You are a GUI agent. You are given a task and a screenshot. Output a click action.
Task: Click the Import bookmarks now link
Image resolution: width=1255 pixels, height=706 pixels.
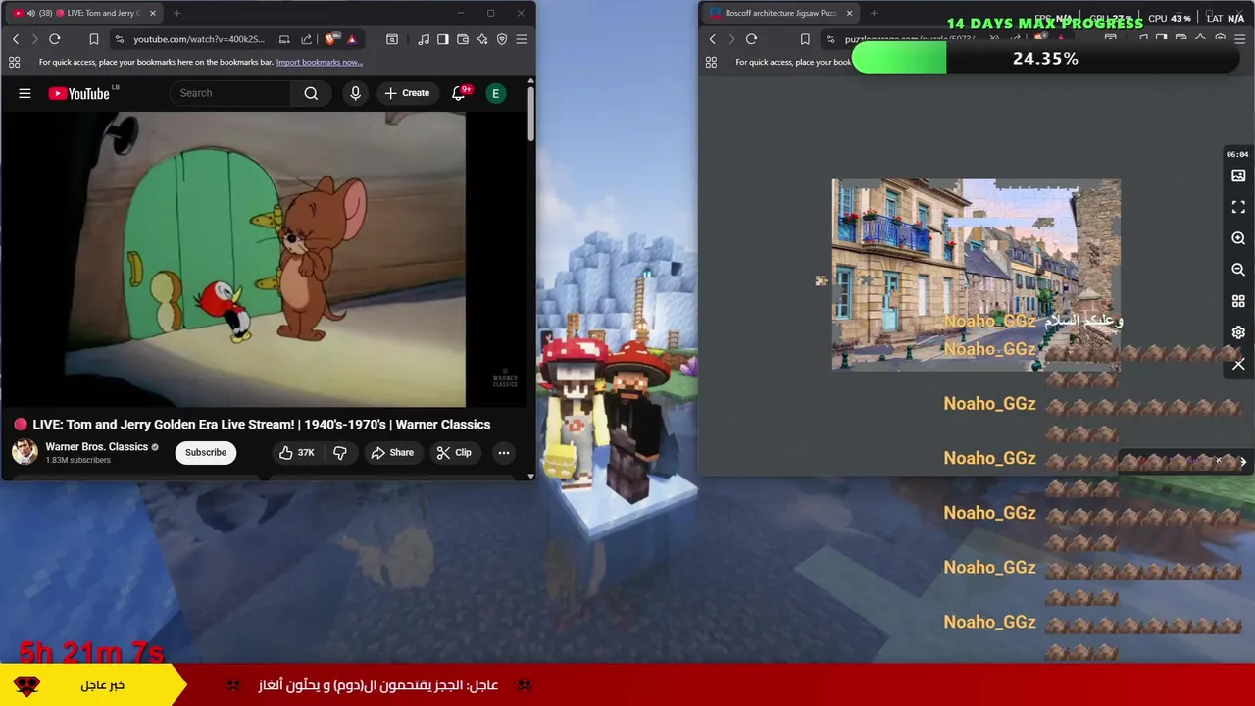[319, 62]
